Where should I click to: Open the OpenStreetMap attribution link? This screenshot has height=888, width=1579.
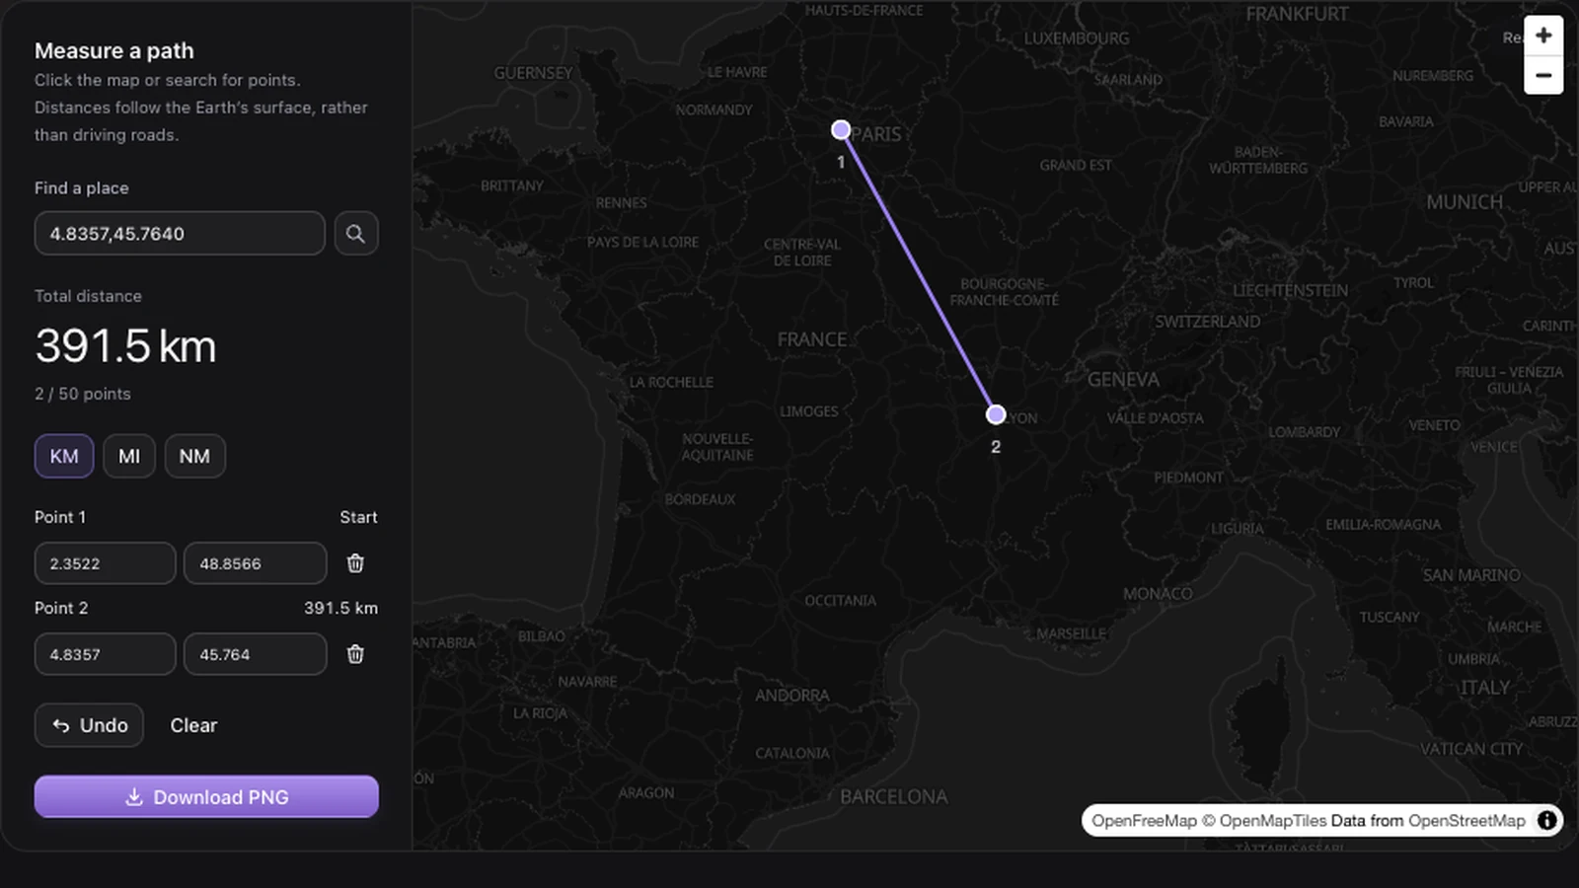click(x=1466, y=820)
